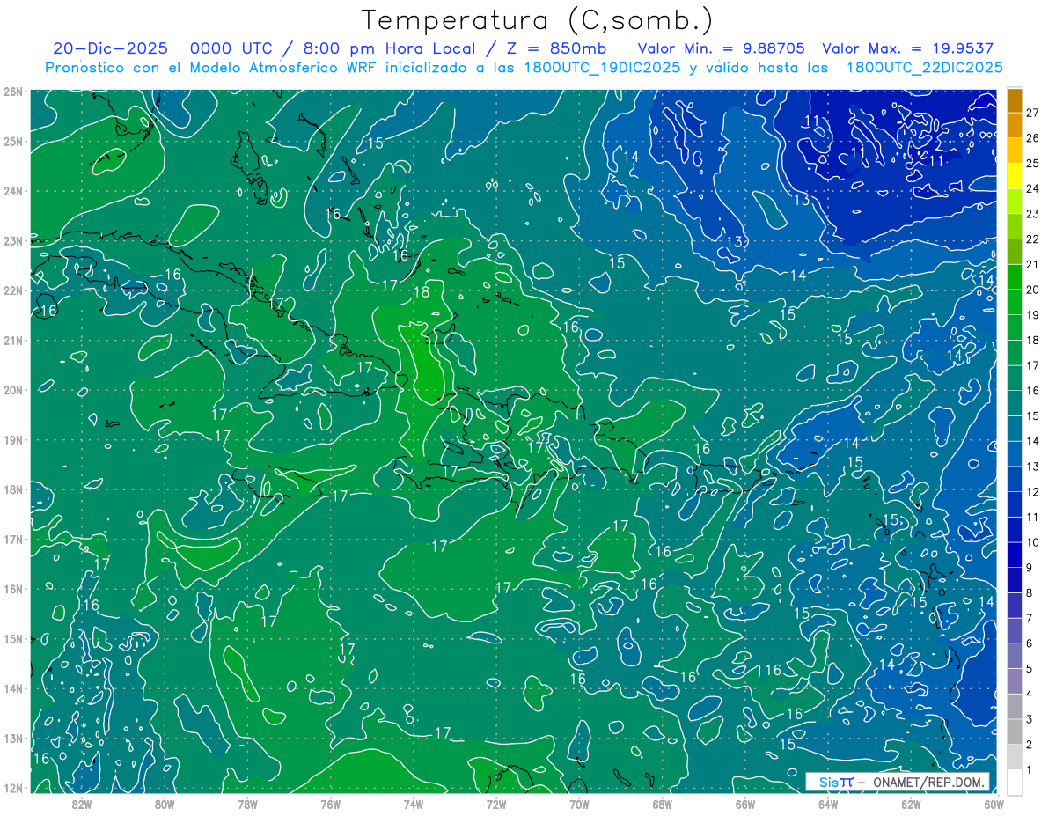Click legend scale value 2
The image size is (1056, 816).
(x=1030, y=745)
